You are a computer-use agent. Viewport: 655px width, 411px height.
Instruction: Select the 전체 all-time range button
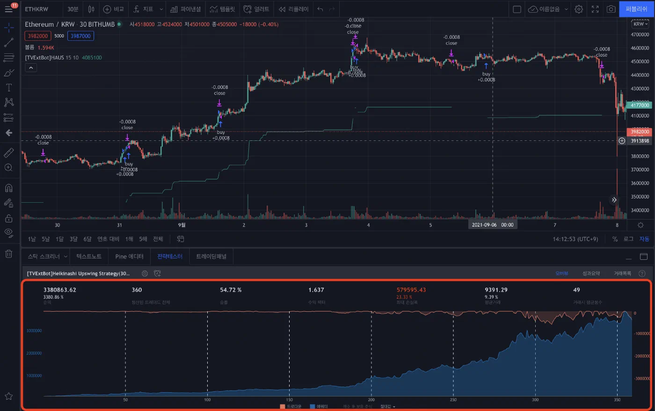[158, 239]
